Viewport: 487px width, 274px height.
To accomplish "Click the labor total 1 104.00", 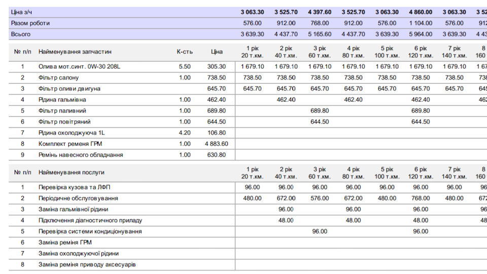I will click(421, 23).
